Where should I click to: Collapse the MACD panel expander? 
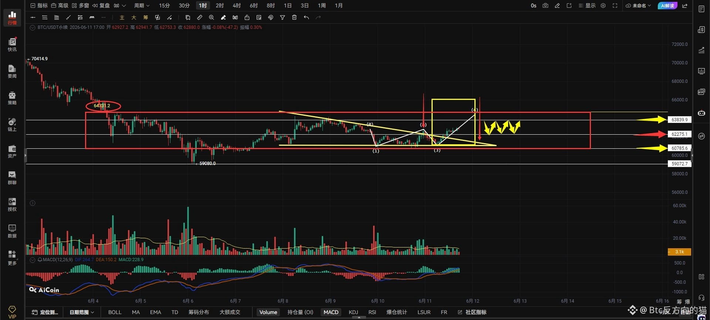click(x=33, y=260)
